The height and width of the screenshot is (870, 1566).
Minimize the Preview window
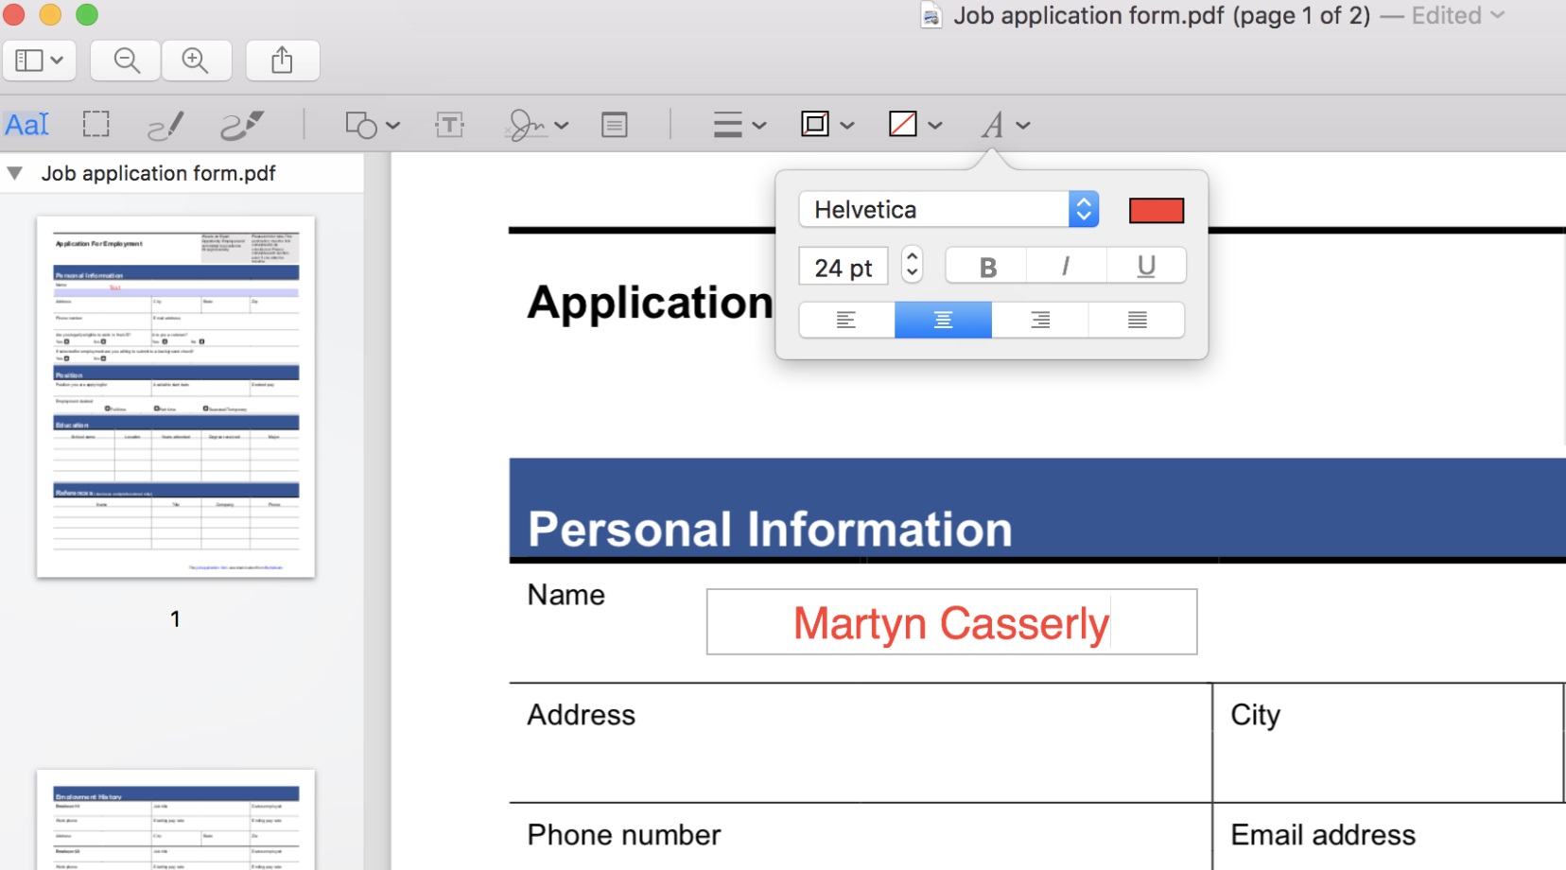coord(50,15)
